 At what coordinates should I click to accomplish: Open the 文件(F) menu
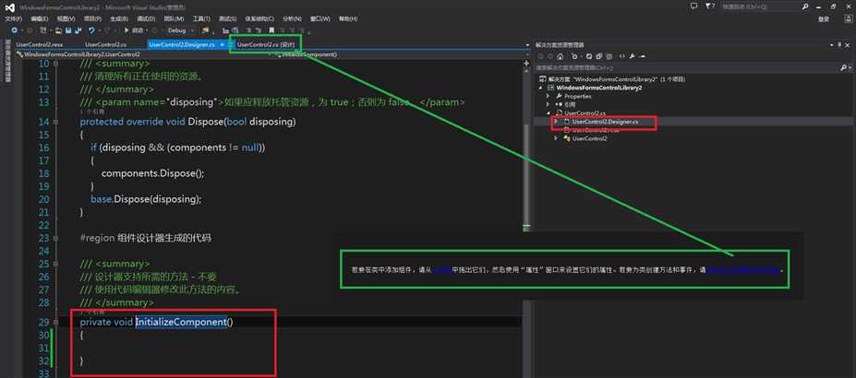(13, 18)
